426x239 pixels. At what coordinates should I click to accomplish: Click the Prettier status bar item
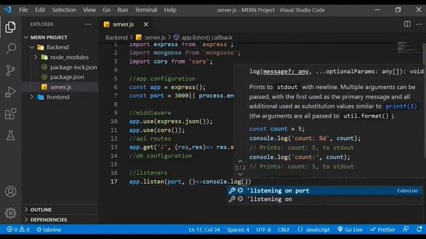pyautogui.click(x=383, y=230)
